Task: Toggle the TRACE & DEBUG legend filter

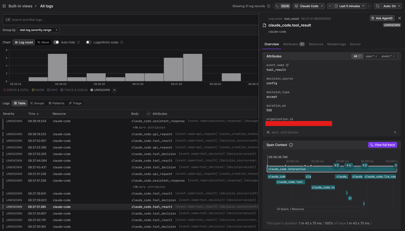Action: (74, 90)
